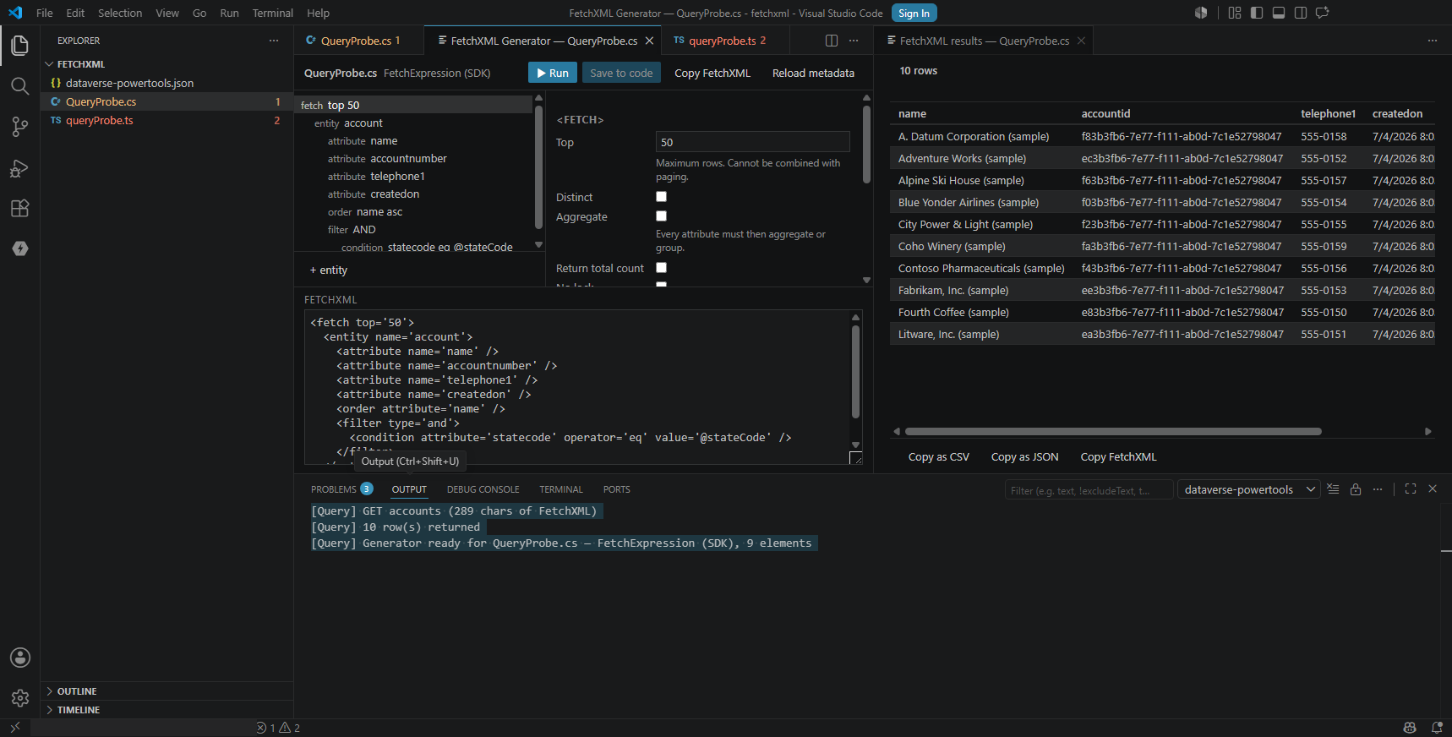Click Copy FetchXML in generator toolbar
The width and height of the screenshot is (1452, 737).
tap(712, 73)
